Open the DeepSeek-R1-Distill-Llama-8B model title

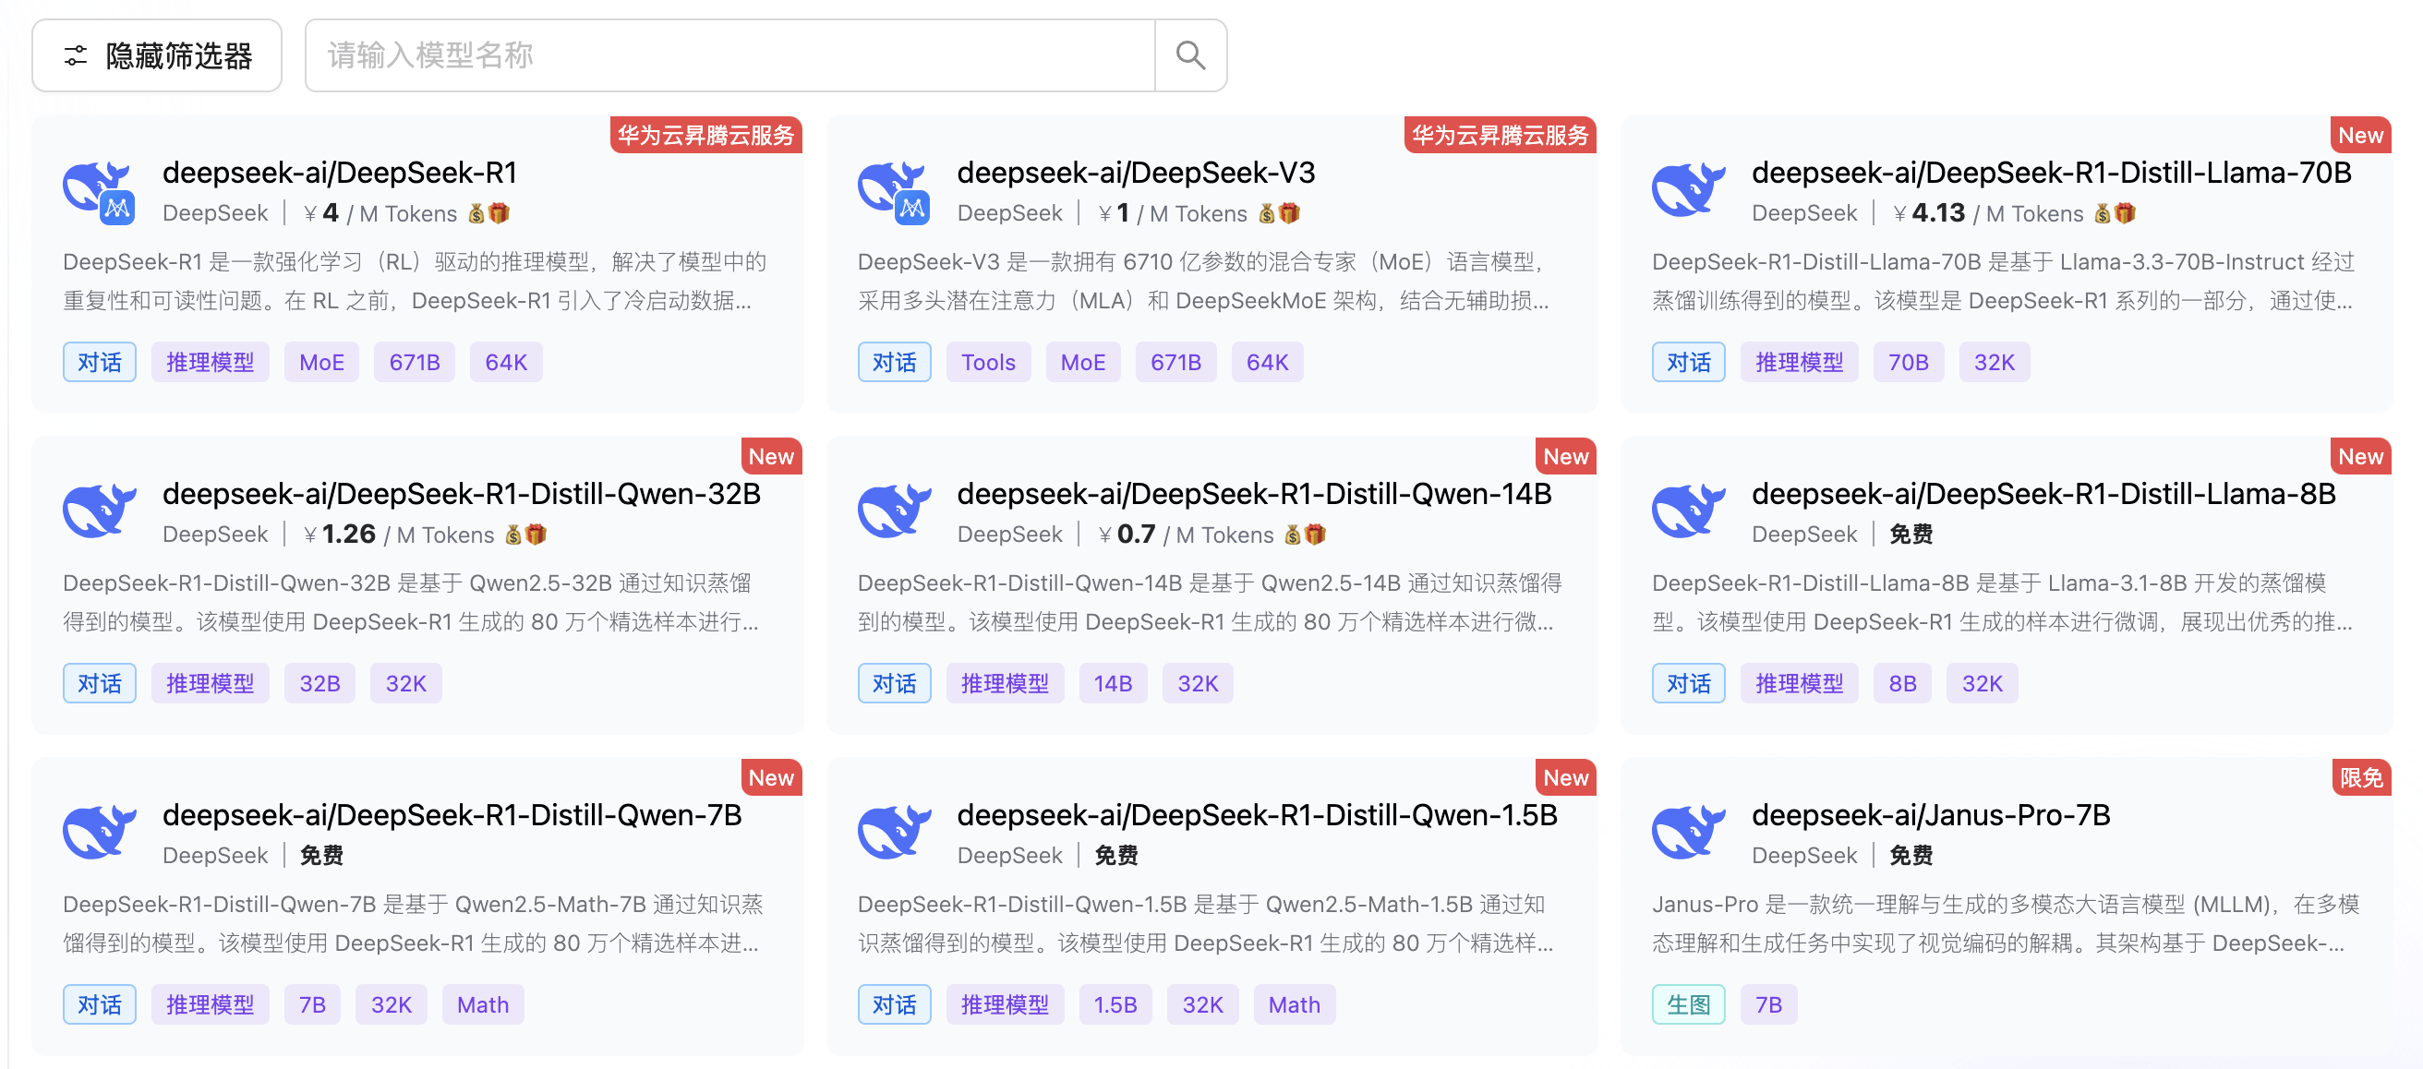tap(2043, 494)
